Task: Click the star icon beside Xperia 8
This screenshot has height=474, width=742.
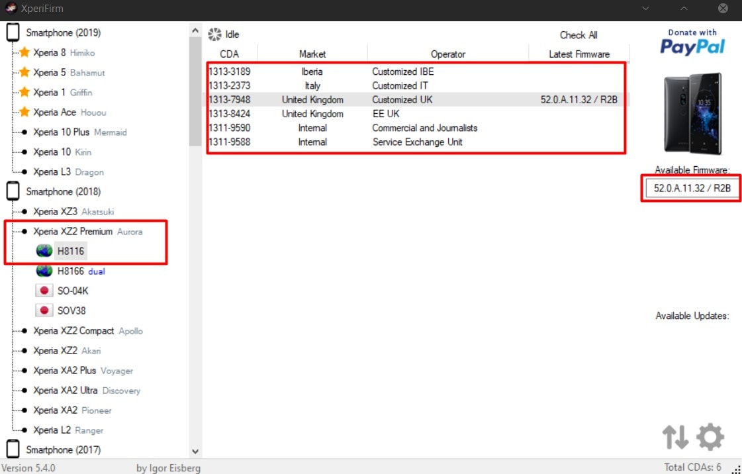Action: pos(24,52)
